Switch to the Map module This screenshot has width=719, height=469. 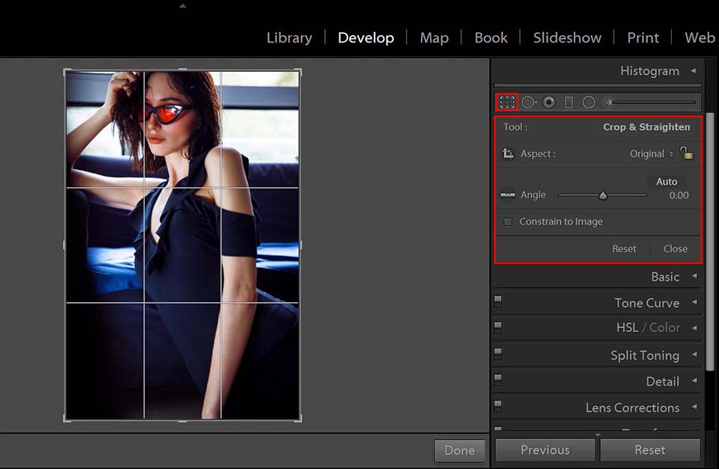[434, 37]
